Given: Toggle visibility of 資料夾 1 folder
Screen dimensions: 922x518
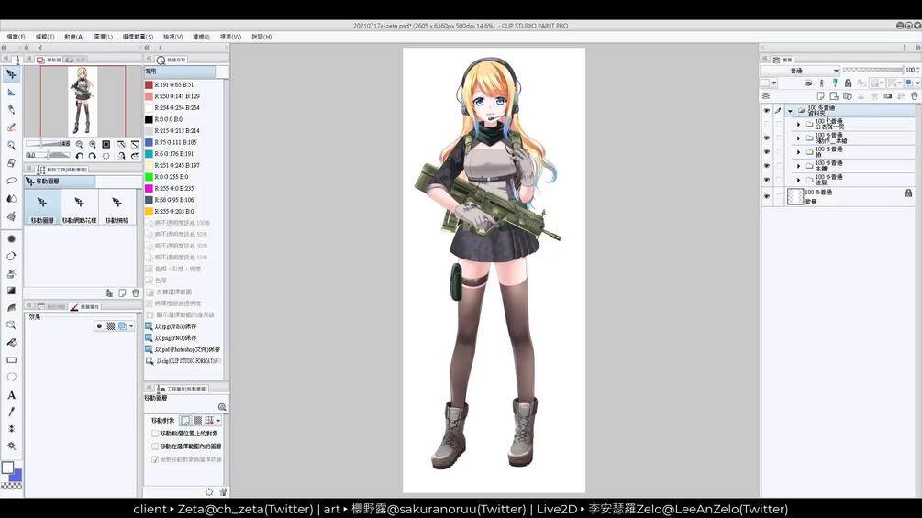Looking at the screenshot, I should click(766, 110).
